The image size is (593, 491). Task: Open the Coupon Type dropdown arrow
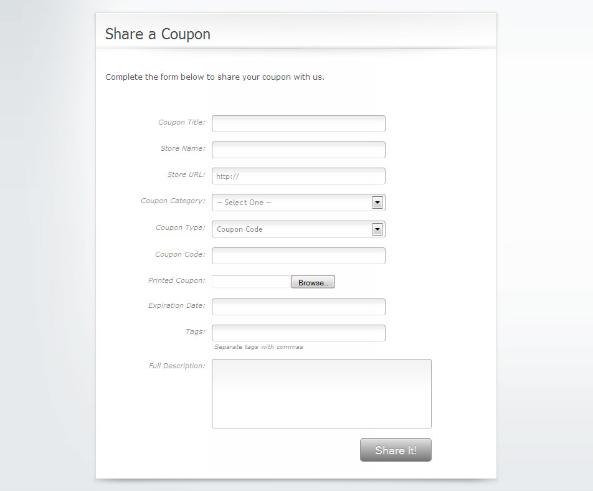tap(377, 229)
